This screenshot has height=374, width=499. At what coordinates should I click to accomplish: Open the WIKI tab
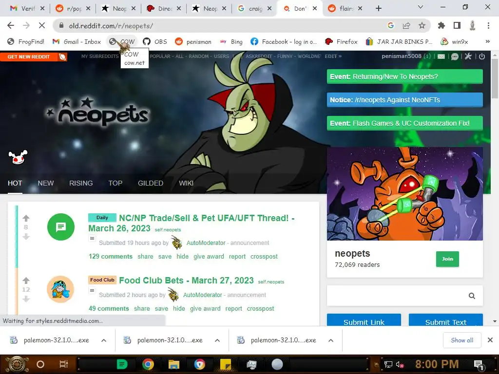point(186,183)
